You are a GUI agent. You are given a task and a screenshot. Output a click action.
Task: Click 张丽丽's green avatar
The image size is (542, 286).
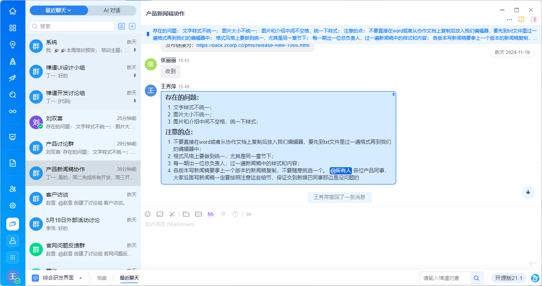click(151, 64)
